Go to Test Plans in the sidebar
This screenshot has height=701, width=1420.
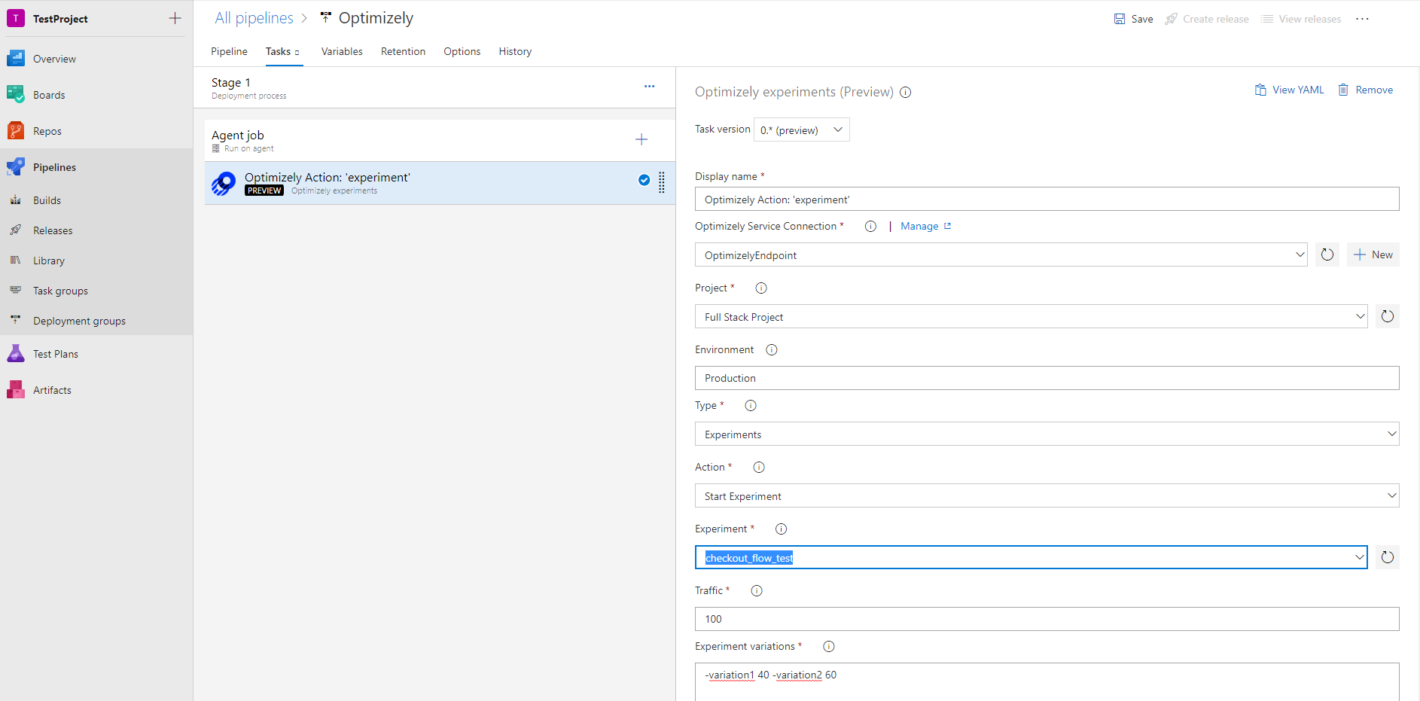(56, 353)
